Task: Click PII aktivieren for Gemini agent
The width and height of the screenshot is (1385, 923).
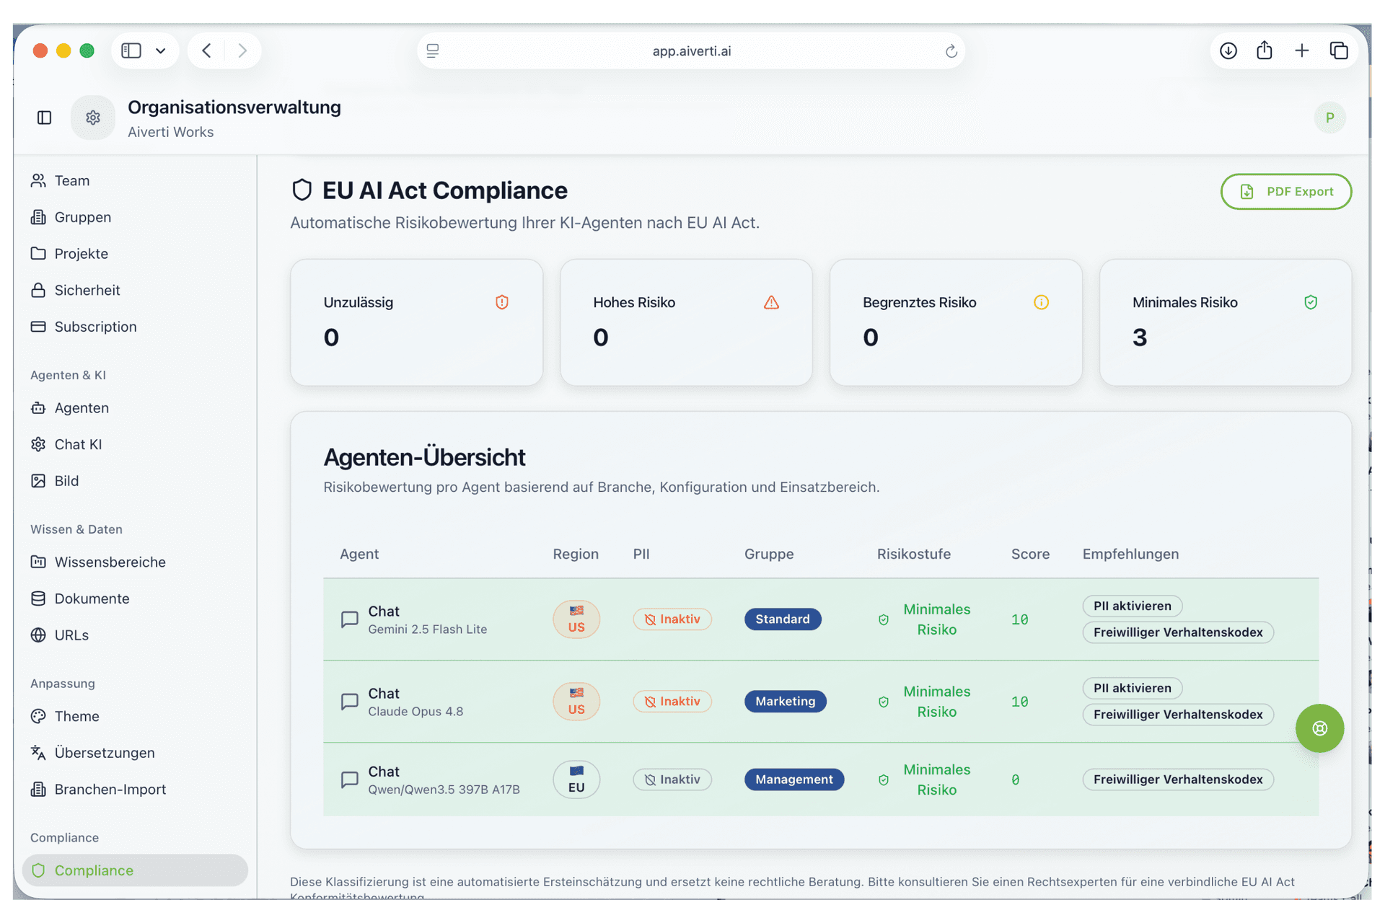Action: [1132, 606]
